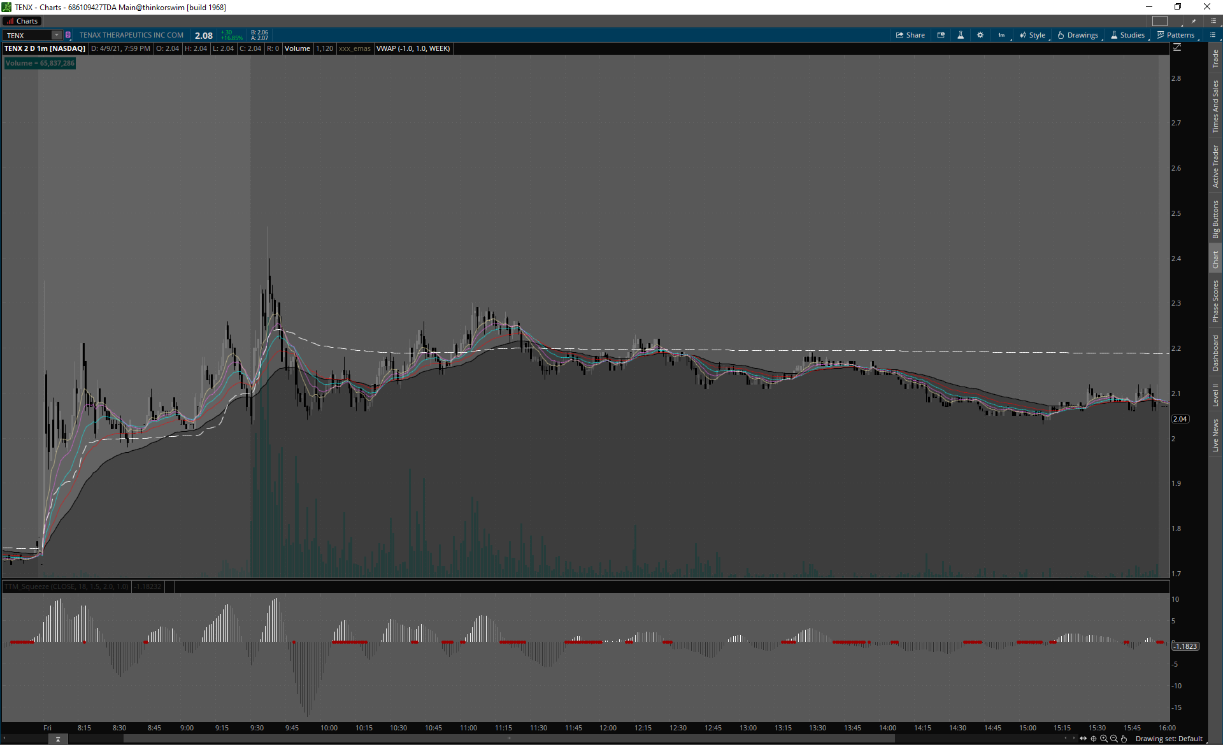Toggle the chart grid layout rectangle
Screen dimensions: 1223x745
[1160, 21]
